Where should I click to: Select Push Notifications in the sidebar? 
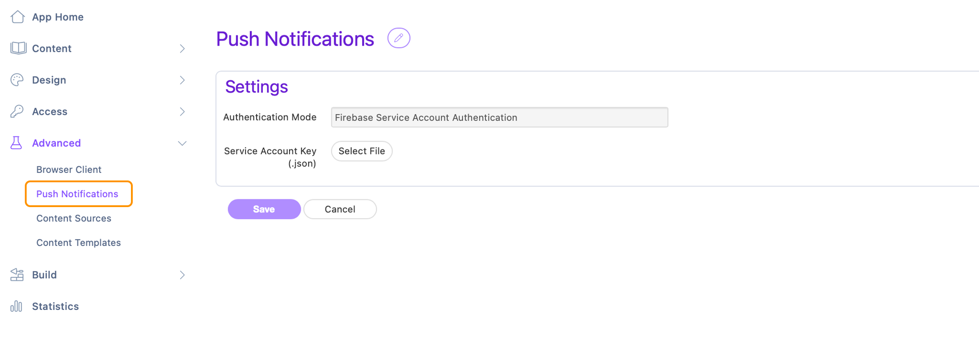(x=77, y=194)
